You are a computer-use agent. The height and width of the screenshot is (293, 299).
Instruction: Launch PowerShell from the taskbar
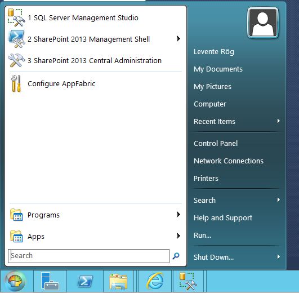85,281
